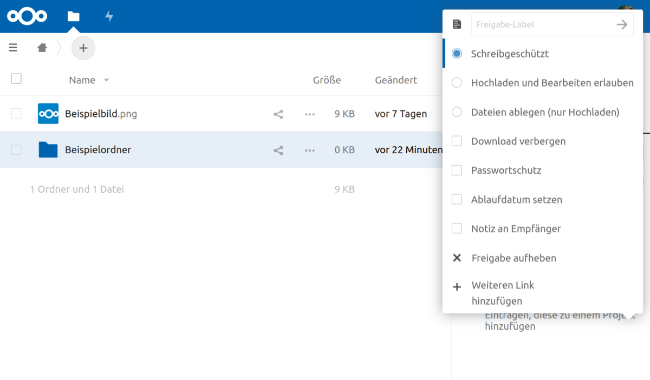Select the Schreibgeschützt radio option
This screenshot has height=380, width=650.
[457, 54]
